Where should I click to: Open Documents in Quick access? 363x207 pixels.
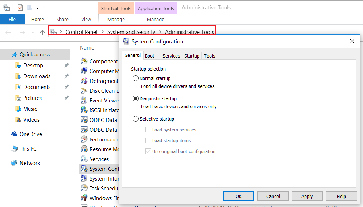click(x=37, y=87)
